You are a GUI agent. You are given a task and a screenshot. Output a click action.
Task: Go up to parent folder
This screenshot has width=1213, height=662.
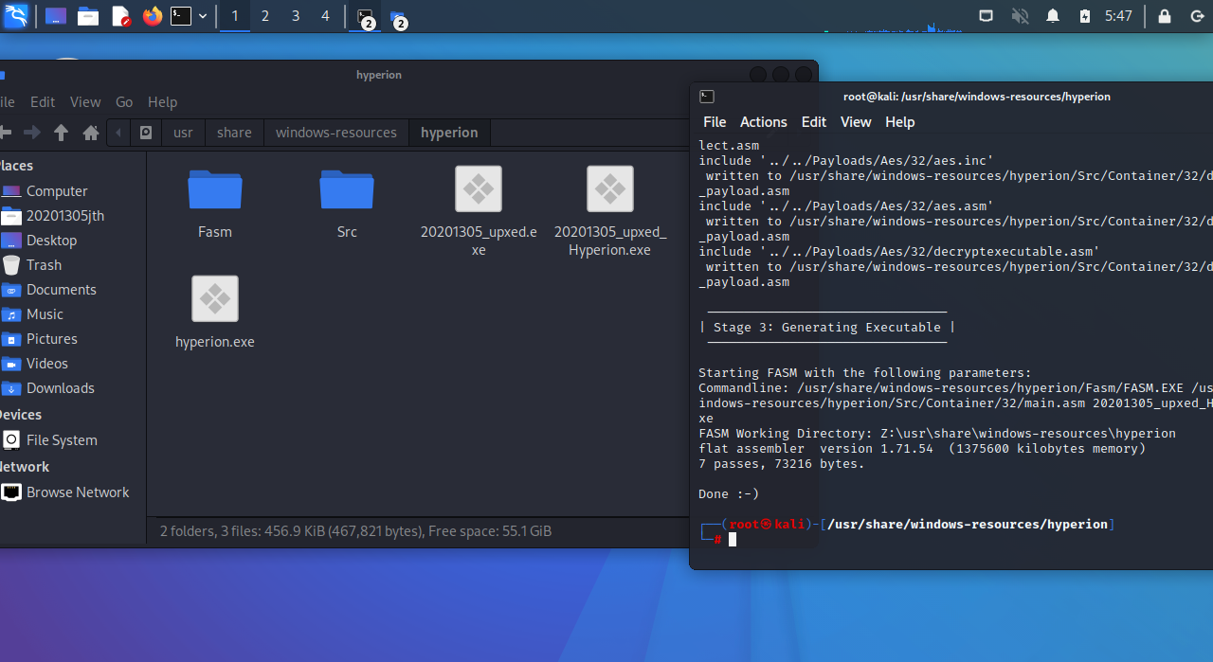pos(61,133)
